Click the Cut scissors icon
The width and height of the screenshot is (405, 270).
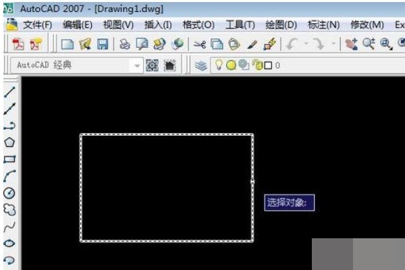(199, 44)
